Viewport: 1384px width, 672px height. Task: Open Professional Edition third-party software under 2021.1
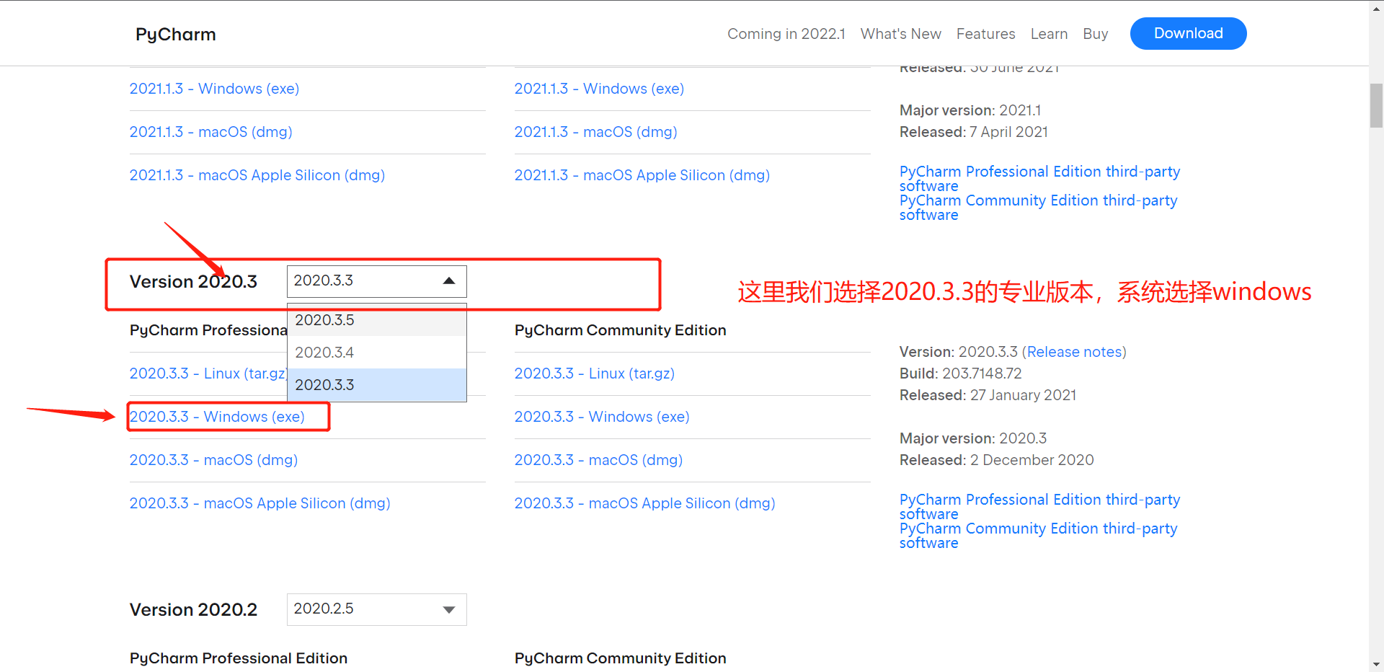1039,178
